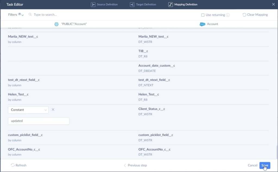Click target test_dt_ntext_field__c field name

154,80
